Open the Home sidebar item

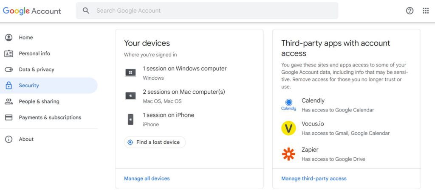pyautogui.click(x=25, y=37)
